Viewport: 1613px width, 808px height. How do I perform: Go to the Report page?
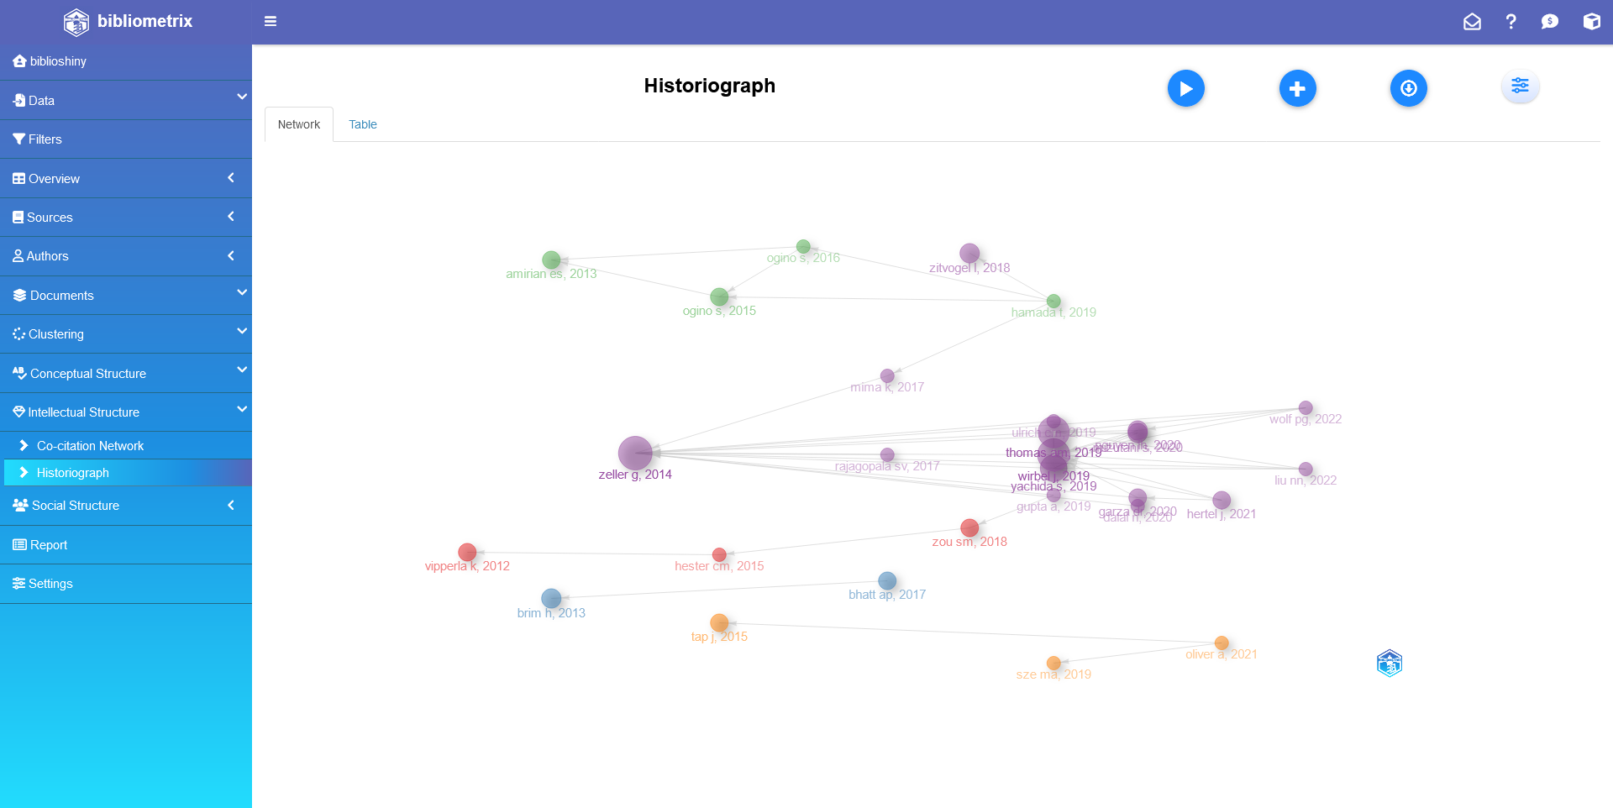point(49,545)
